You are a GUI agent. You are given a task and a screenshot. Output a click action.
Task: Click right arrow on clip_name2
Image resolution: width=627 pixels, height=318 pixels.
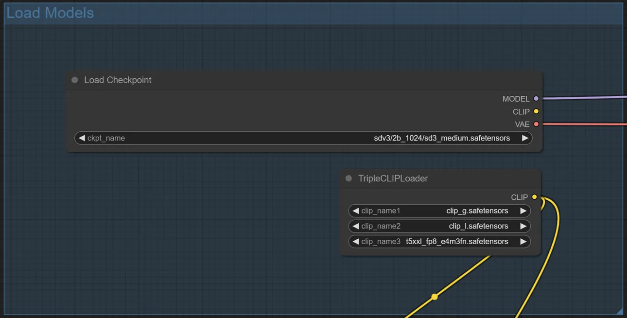[x=523, y=226]
